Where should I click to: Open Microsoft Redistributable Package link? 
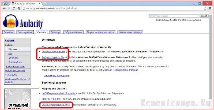coord(120,70)
